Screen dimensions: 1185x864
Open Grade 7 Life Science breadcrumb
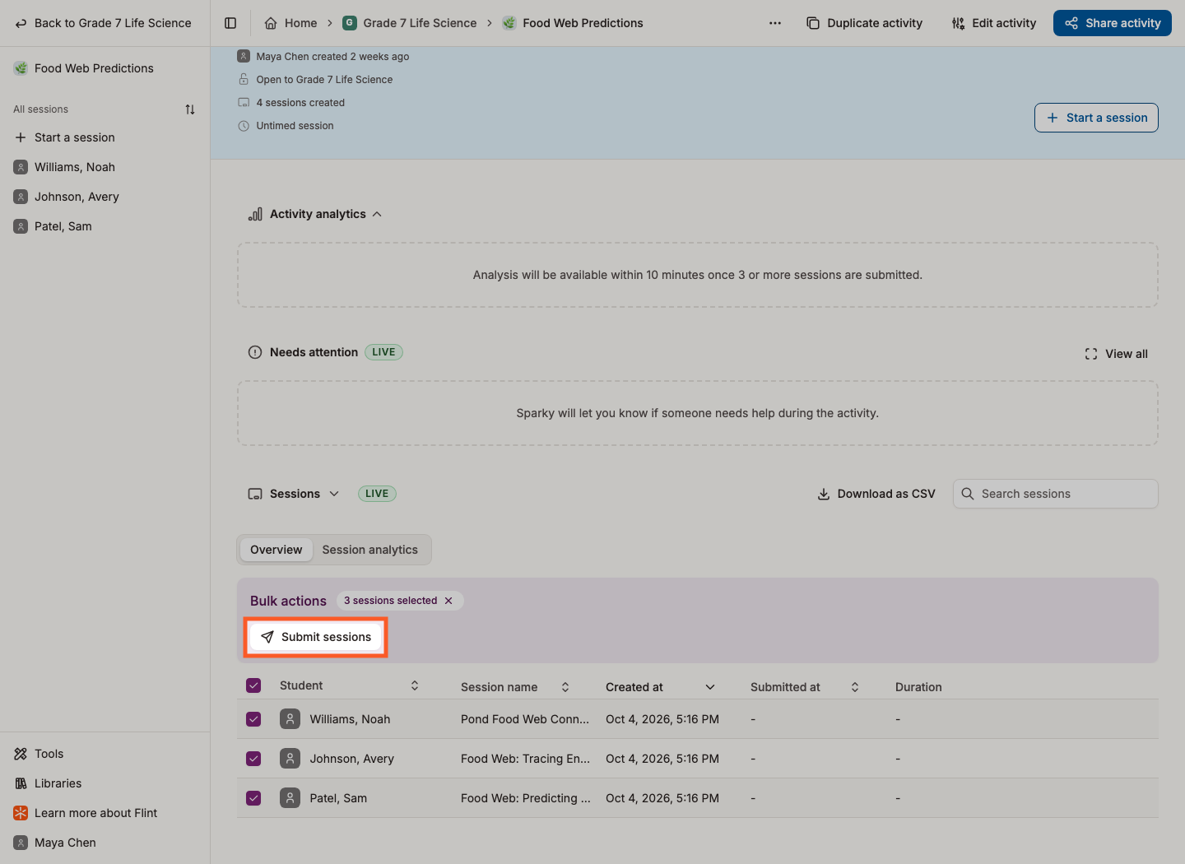[x=410, y=23]
